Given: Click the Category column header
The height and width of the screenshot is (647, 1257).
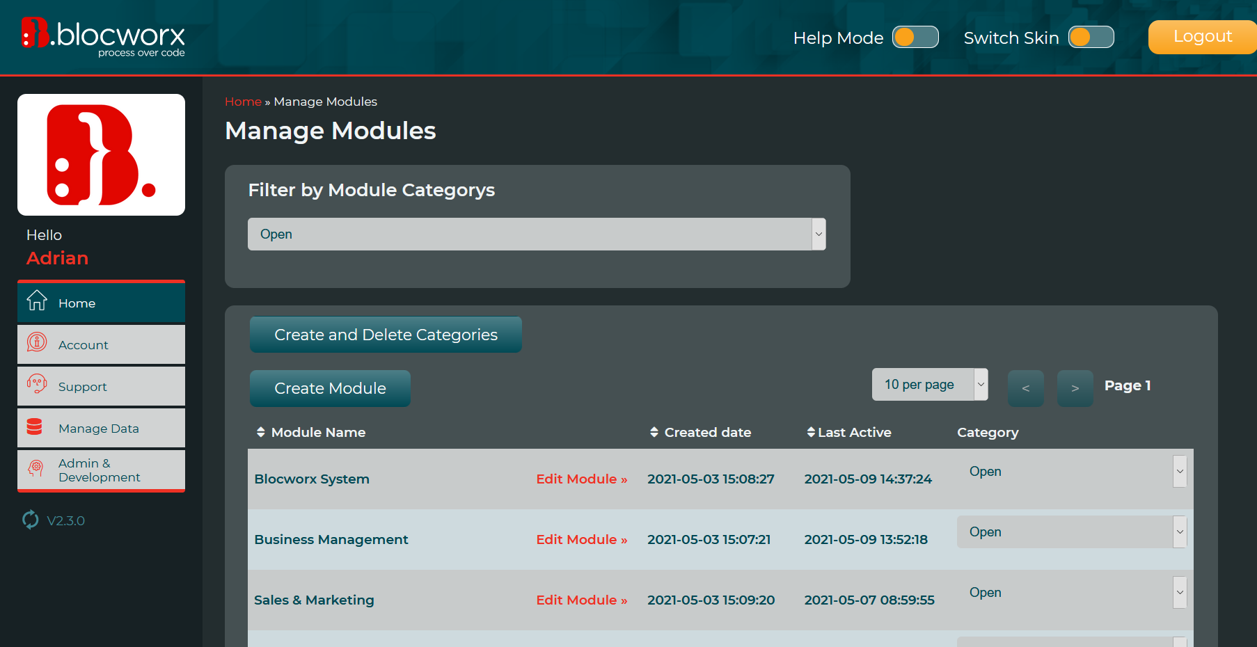Looking at the screenshot, I should click(x=988, y=432).
